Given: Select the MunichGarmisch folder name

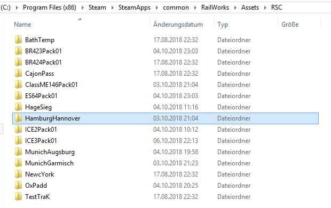Looking at the screenshot, I should click(x=49, y=163).
